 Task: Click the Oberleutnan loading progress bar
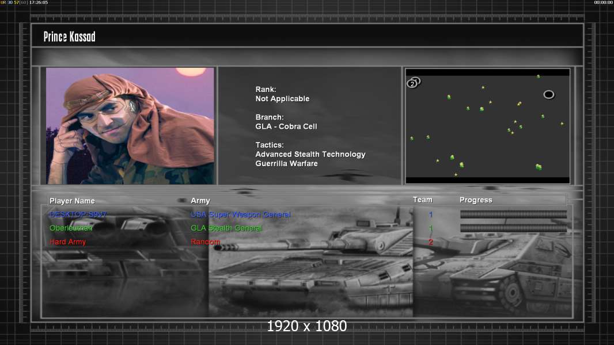pos(513,228)
